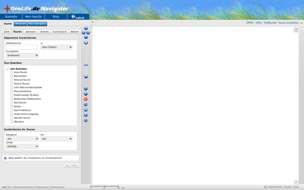Viewport: 304px width, 190px height.
Task: Enable Regionales Radwandern checkbox
Action: pyautogui.click(x=12, y=99)
